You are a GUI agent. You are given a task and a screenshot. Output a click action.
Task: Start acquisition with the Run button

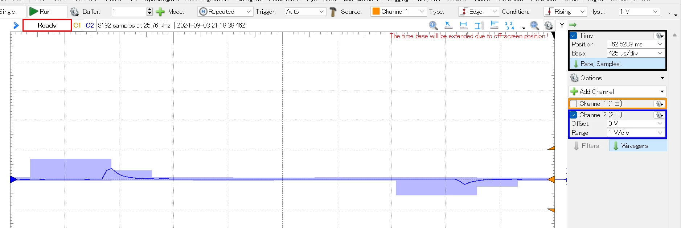48,12
